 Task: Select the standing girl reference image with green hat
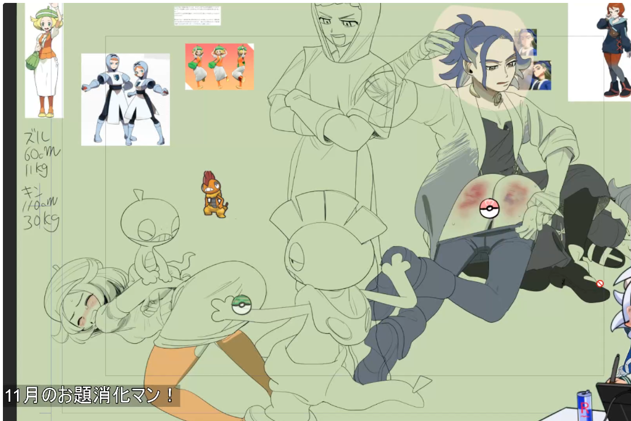(x=44, y=60)
